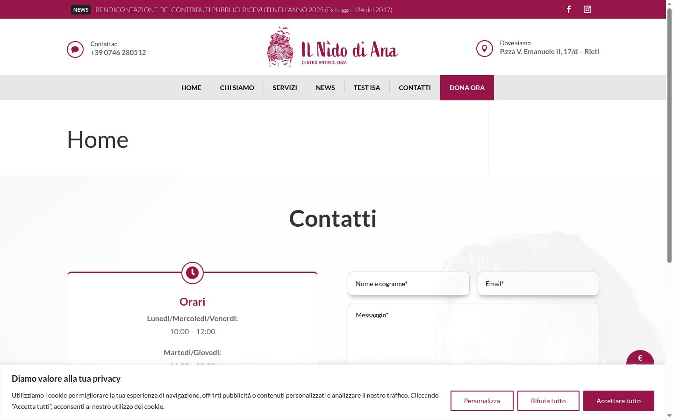Image resolution: width=673 pixels, height=420 pixels.
Task: Open the SERVIZI menu
Action: point(285,88)
